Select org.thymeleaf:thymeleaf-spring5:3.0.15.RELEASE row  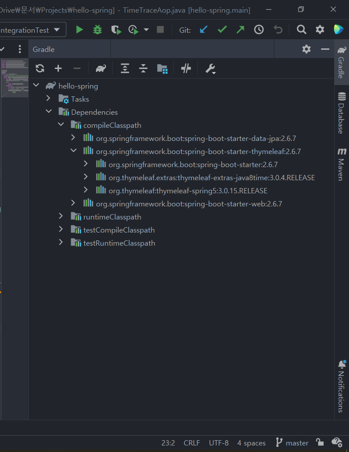(x=181, y=191)
